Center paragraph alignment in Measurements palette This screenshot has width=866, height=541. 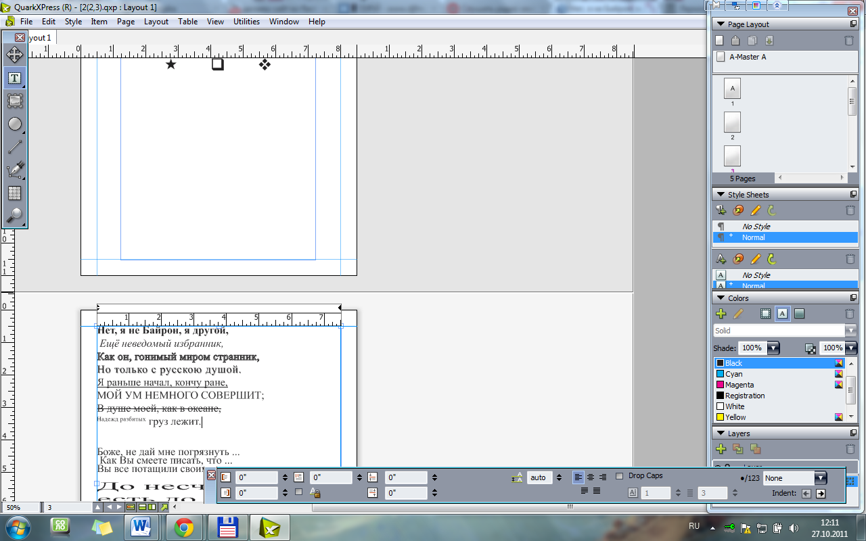point(591,477)
